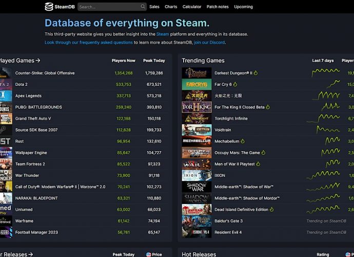Click the Torchlight: Infinite thumbnail
Screen dimensions: 354x257
click(196, 119)
